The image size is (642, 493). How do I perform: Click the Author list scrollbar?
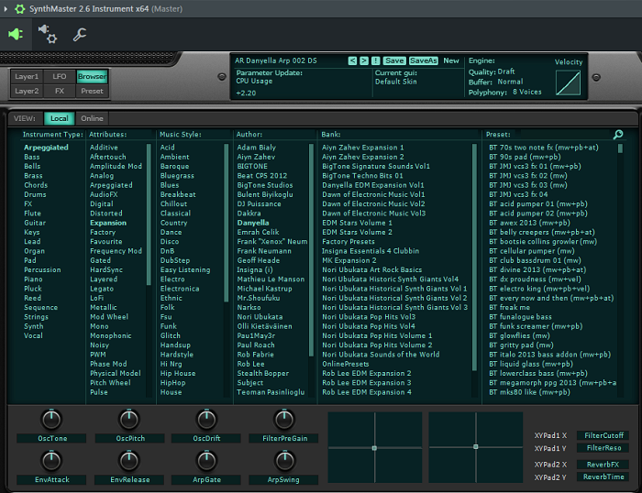tap(311, 249)
